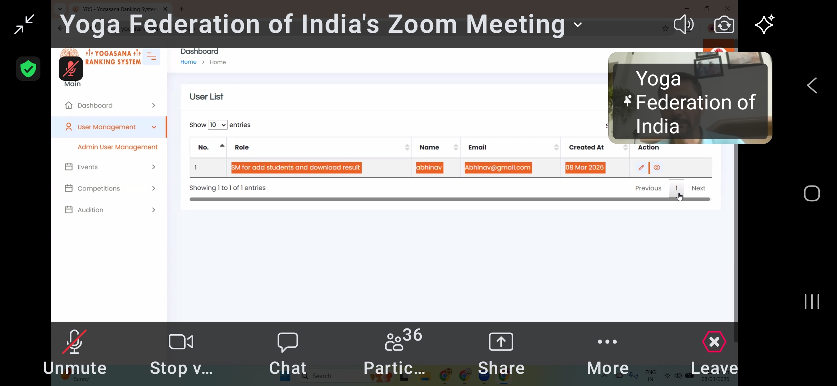Expand the meeting title dropdown arrow

[578, 25]
